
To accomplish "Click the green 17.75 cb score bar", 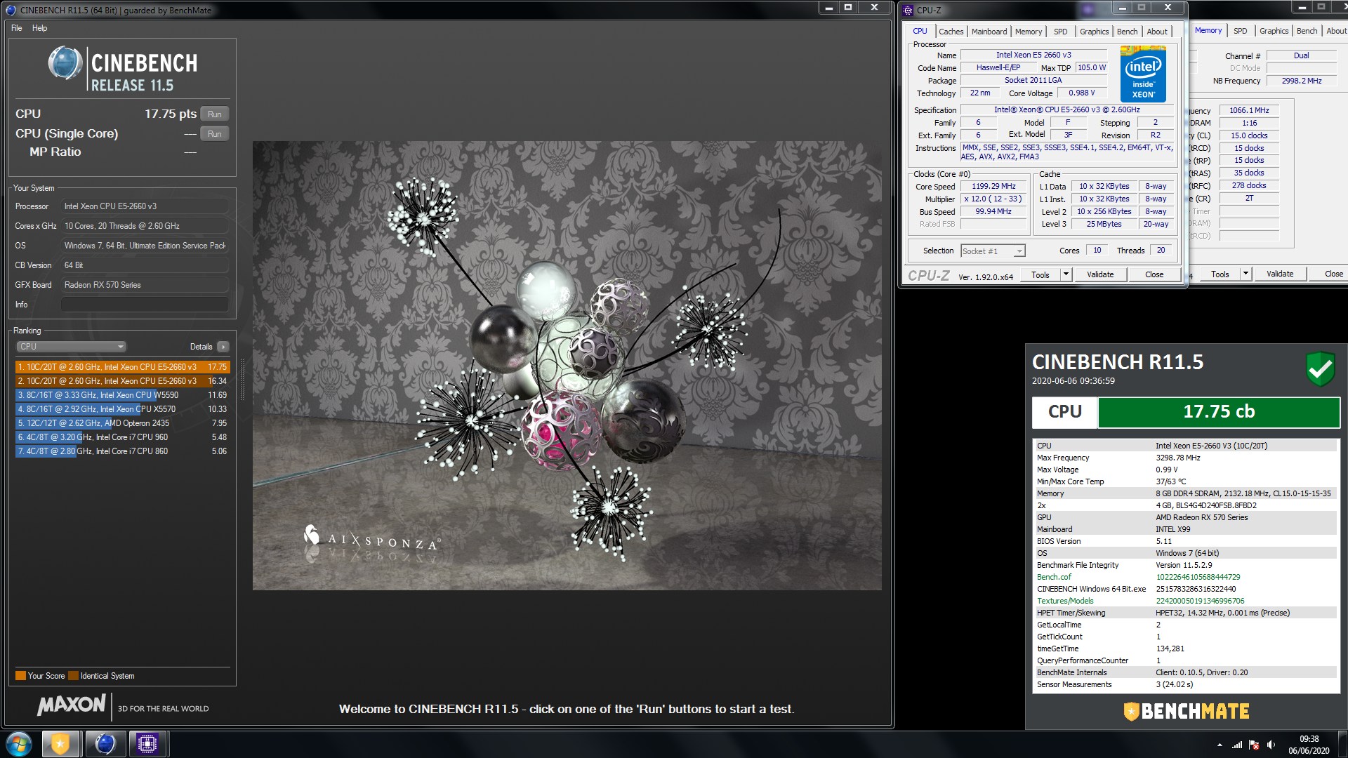I will pyautogui.click(x=1219, y=412).
